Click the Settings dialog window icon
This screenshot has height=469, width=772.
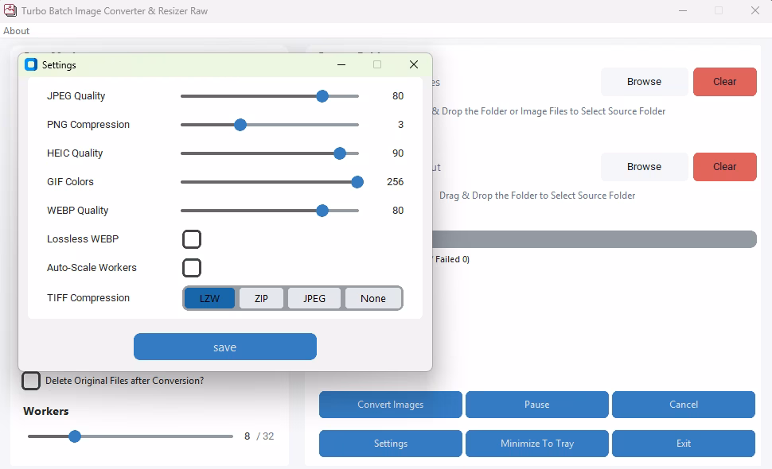point(31,64)
